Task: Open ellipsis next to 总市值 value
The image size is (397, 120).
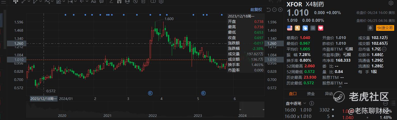Action: point(384,49)
